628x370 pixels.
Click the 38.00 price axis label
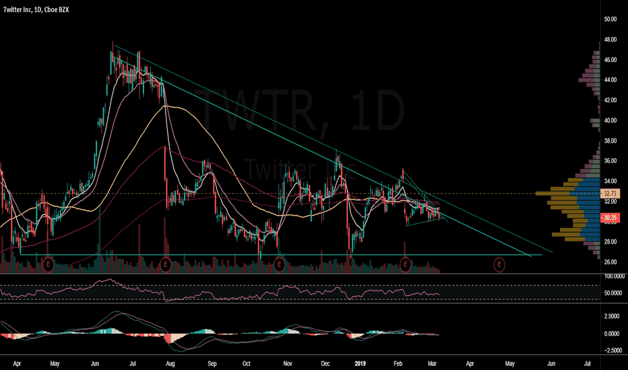610,141
